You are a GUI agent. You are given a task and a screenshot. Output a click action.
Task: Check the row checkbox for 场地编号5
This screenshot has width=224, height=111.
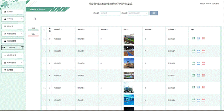45,76
